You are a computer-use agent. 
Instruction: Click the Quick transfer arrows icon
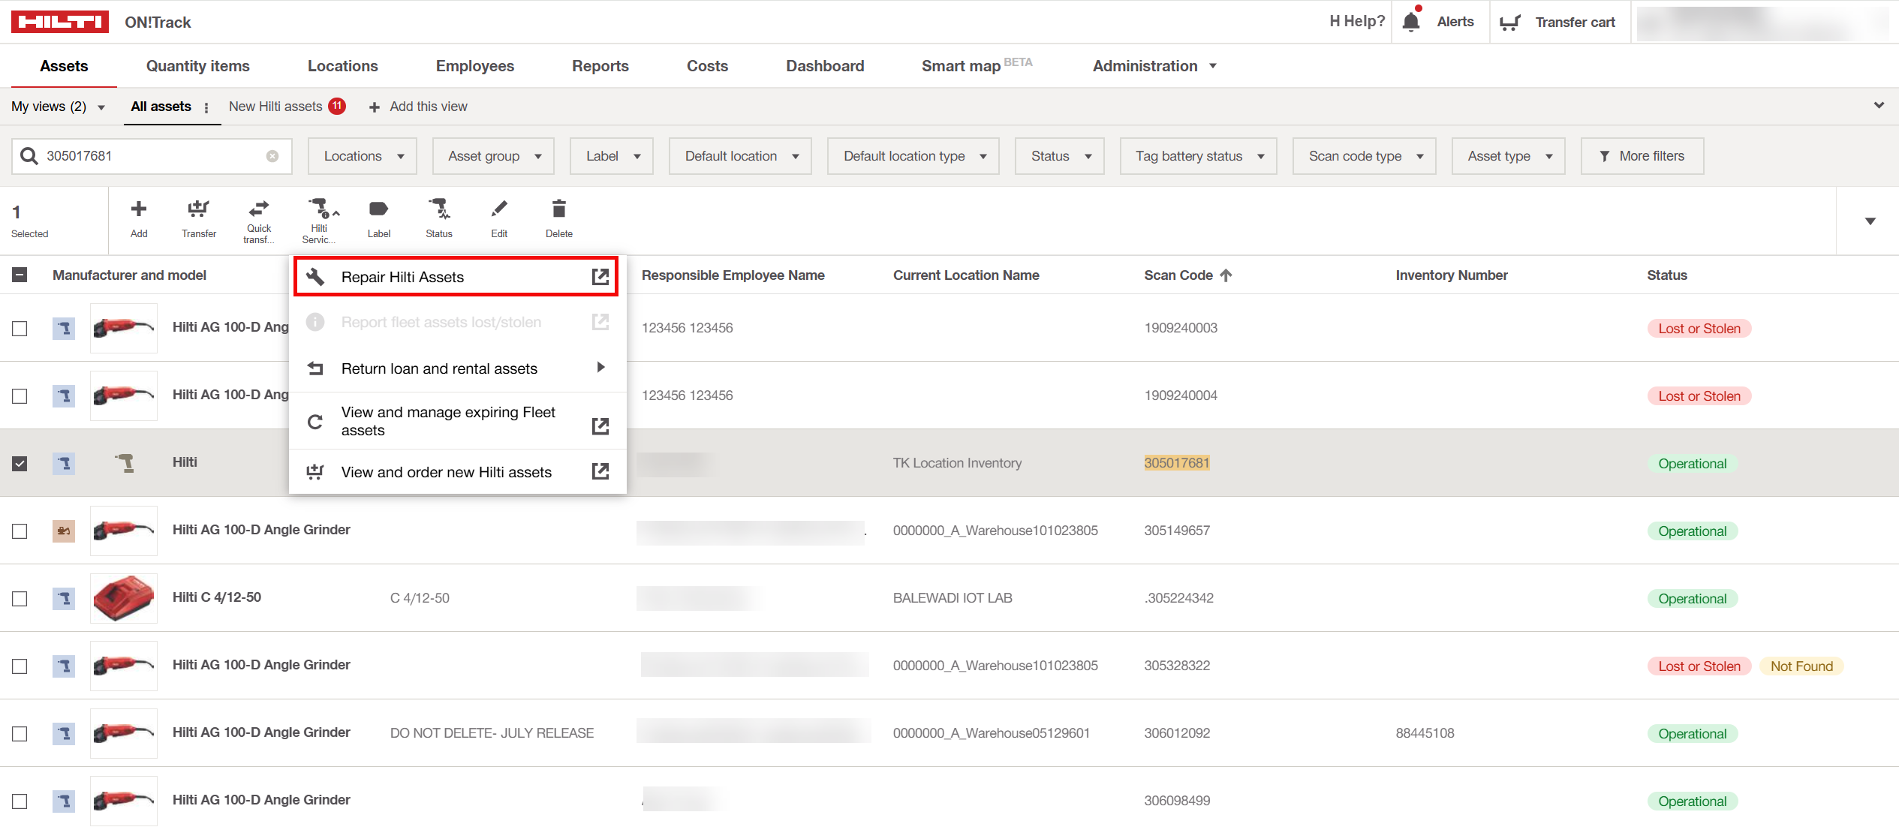pyautogui.click(x=259, y=208)
